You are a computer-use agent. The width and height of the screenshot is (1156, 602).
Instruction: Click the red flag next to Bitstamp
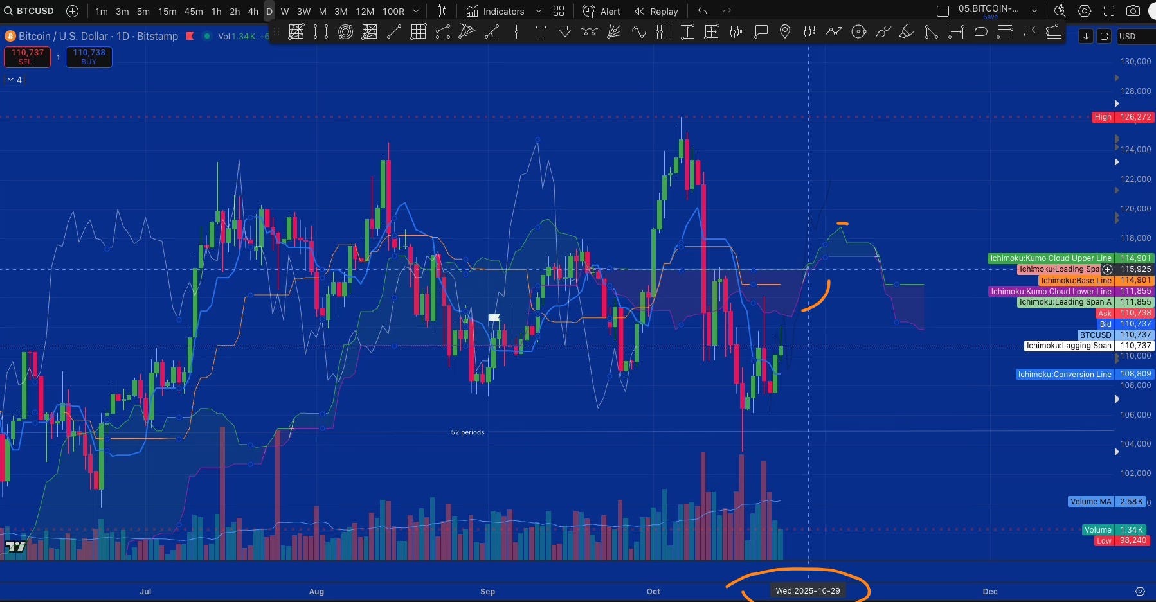pos(190,36)
